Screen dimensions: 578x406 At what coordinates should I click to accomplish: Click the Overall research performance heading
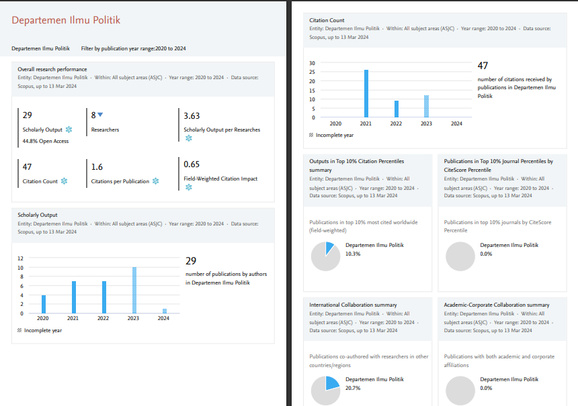tap(52, 69)
